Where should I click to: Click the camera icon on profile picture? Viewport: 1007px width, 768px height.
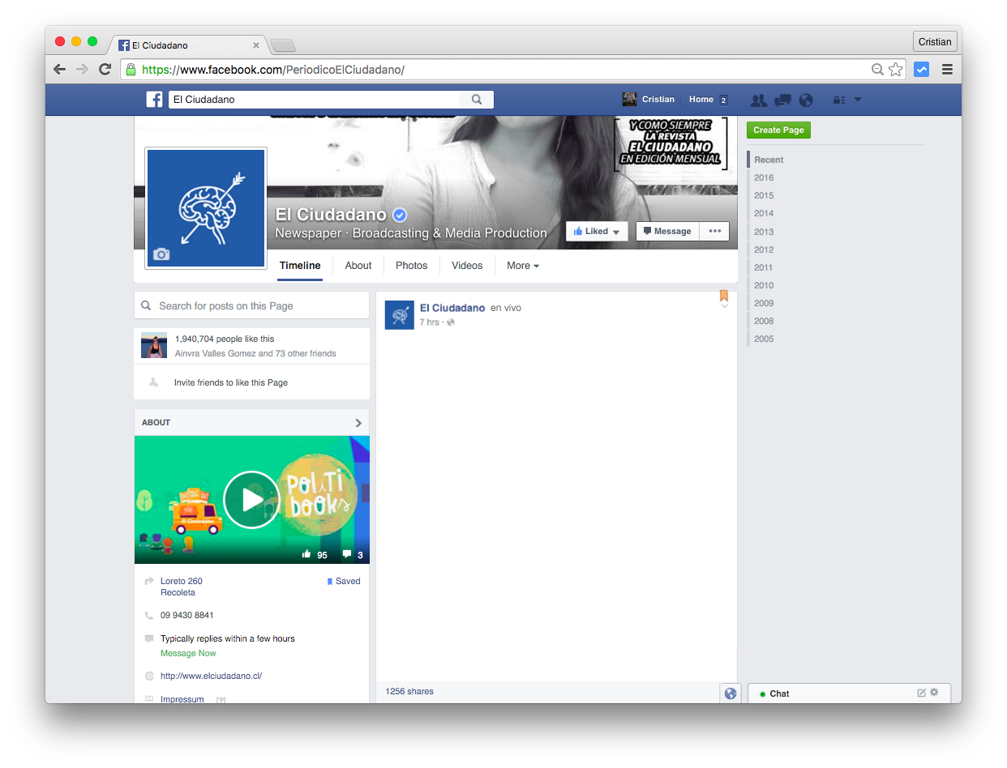pos(162,254)
